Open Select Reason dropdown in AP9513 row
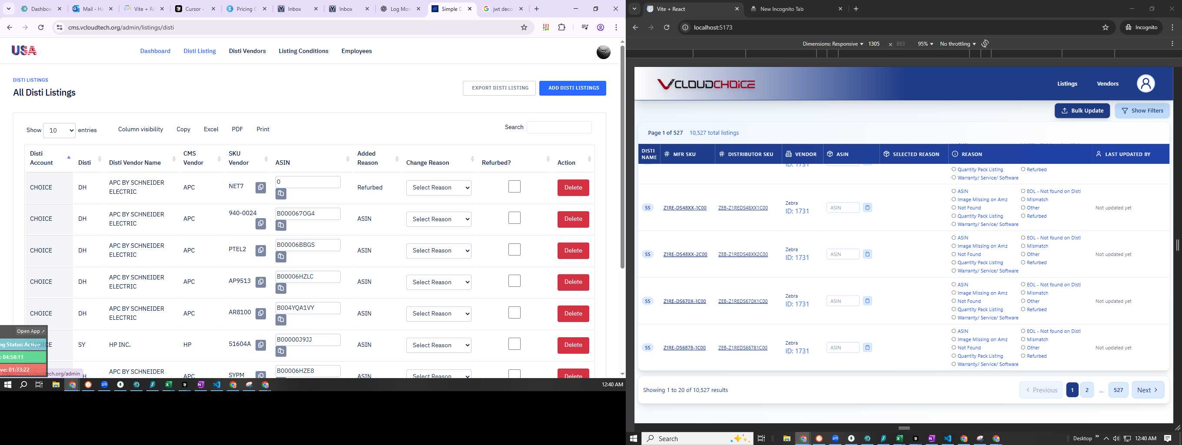The height and width of the screenshot is (445, 1182). [x=438, y=282]
